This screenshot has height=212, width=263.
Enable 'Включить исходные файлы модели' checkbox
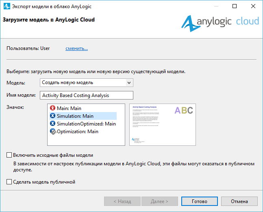pos(9,155)
